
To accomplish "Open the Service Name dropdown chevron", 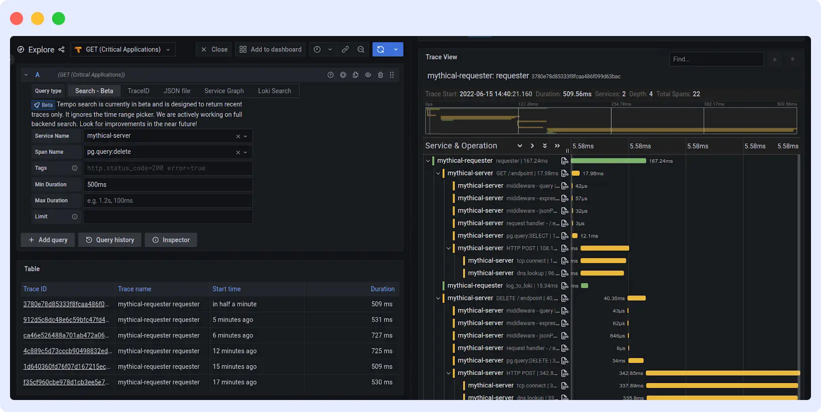I will 245,136.
